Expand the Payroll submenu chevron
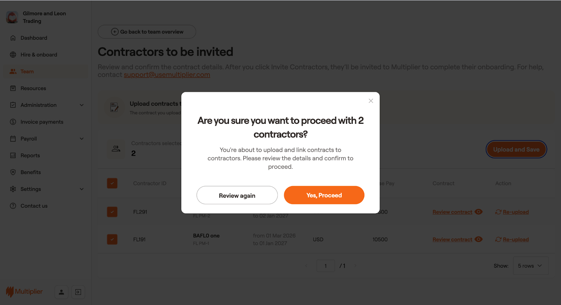Screen dimensions: 561x305 click(x=82, y=139)
